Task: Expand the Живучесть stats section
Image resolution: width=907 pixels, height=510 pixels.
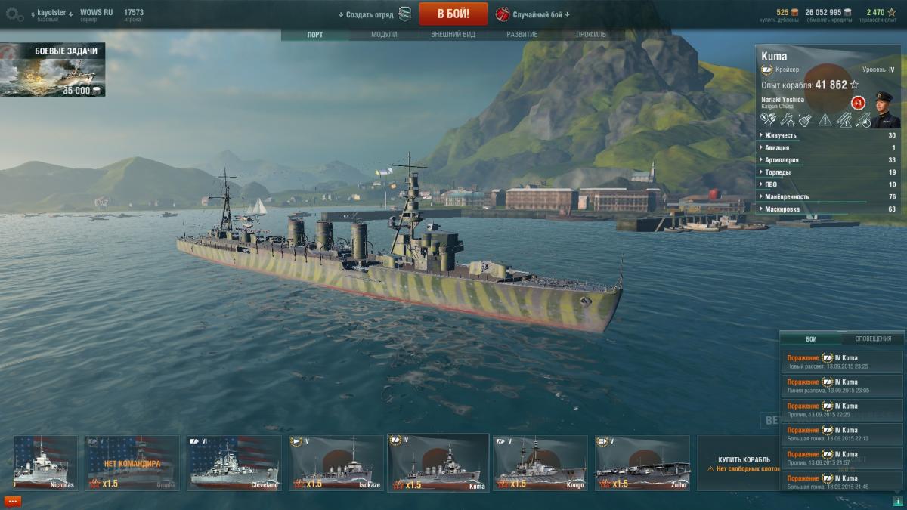Action: (828, 135)
